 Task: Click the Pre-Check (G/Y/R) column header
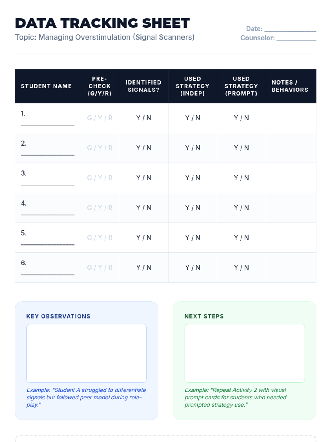point(100,86)
